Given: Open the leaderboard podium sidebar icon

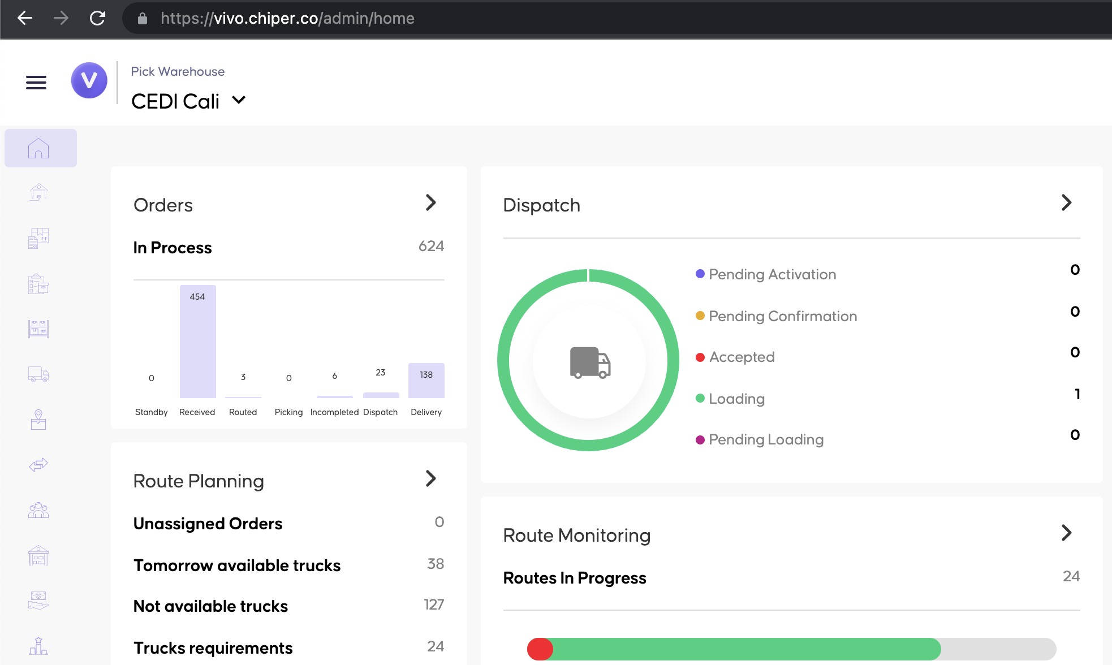Looking at the screenshot, I should pyautogui.click(x=38, y=646).
